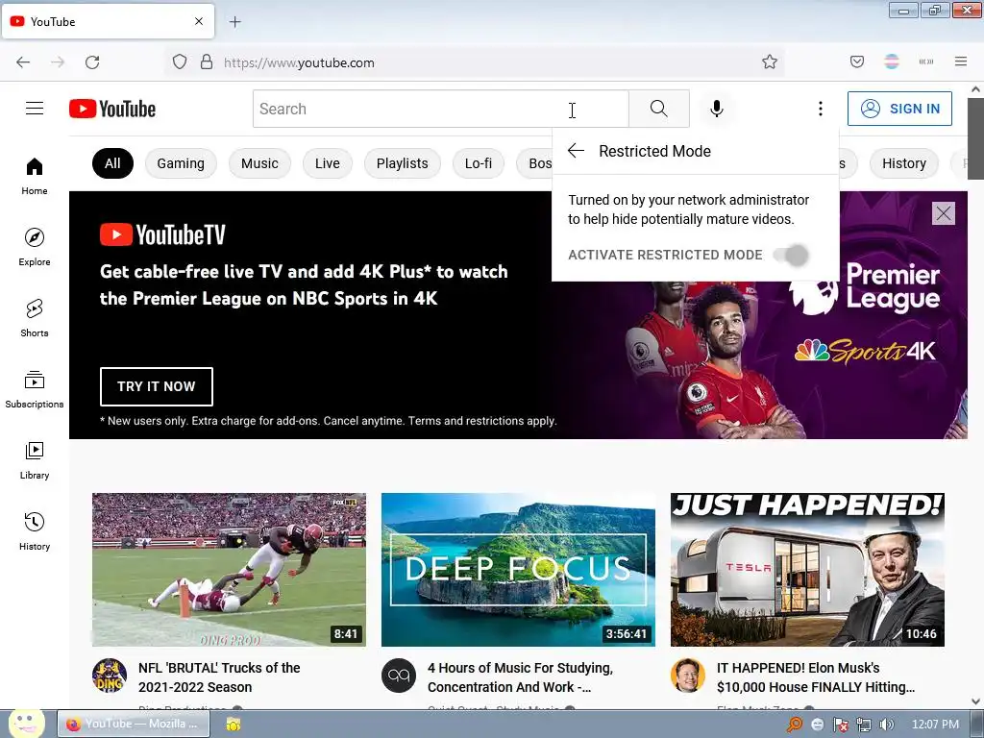
Task: Open the smiley Start button
Action: 26,724
